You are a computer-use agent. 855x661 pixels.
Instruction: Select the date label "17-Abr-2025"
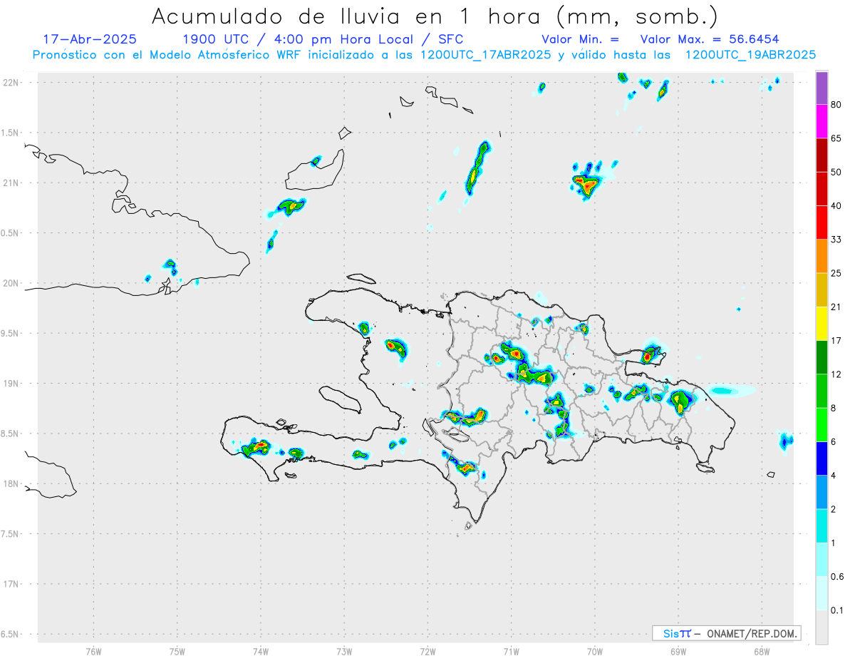coord(90,39)
